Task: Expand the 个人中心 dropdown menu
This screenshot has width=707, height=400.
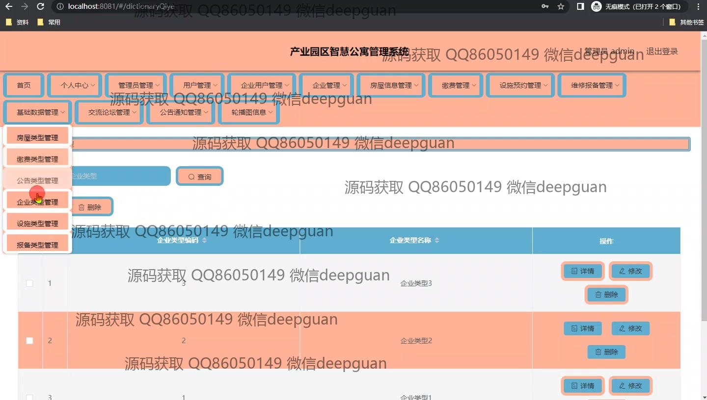Action: click(75, 85)
